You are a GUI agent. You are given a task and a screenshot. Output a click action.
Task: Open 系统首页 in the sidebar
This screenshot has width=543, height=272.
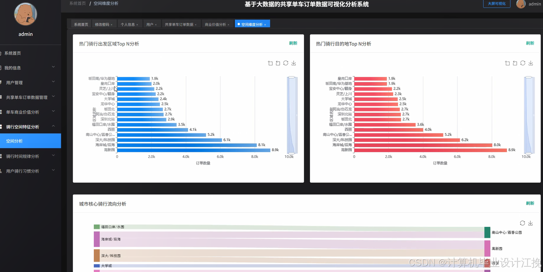click(30, 53)
